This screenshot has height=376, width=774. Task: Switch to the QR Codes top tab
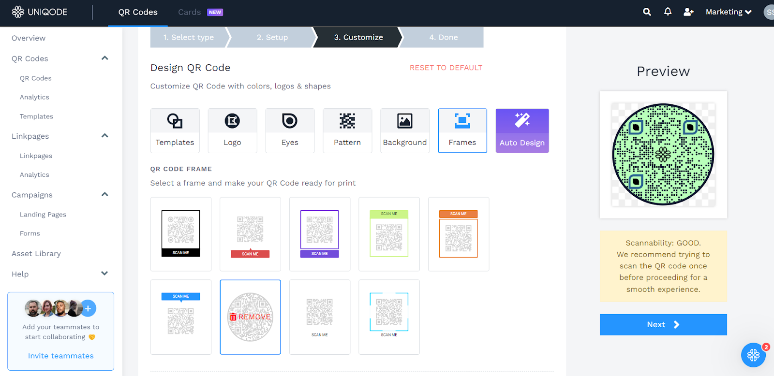click(x=138, y=13)
